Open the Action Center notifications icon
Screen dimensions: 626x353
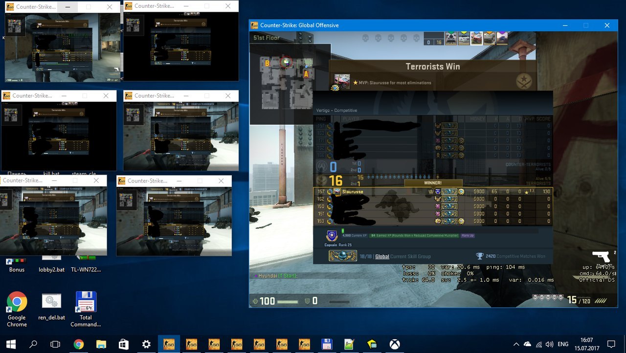tap(611, 344)
